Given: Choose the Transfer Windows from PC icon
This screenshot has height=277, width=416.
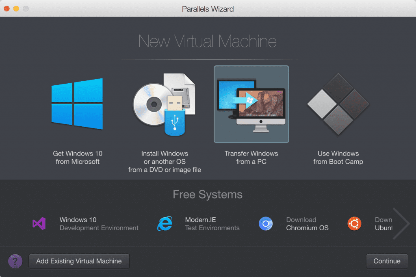Looking at the screenshot, I should pos(251,104).
